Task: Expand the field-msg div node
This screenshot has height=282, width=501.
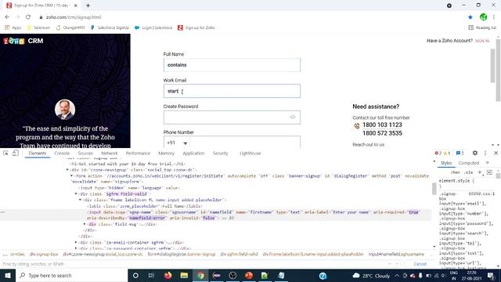Action: (85, 224)
